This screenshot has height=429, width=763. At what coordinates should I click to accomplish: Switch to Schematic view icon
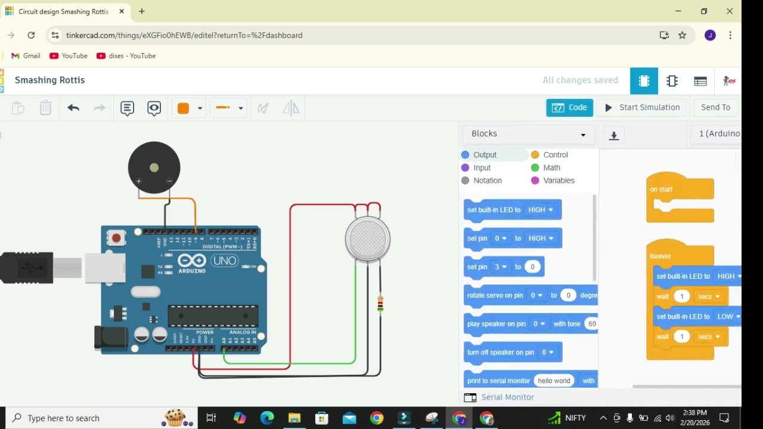coord(672,81)
